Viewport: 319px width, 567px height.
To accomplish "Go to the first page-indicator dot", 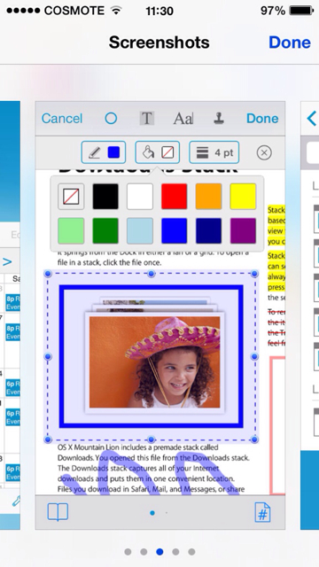I will click(128, 552).
